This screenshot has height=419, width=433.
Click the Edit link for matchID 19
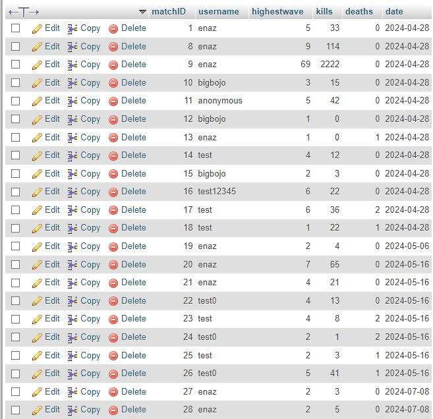[52, 246]
